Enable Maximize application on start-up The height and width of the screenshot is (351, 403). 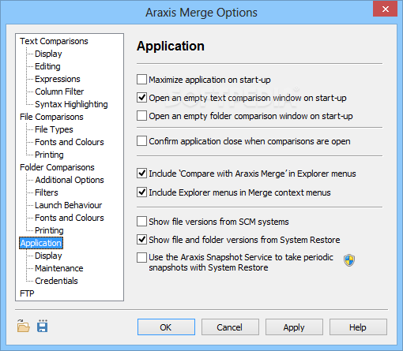[141, 80]
